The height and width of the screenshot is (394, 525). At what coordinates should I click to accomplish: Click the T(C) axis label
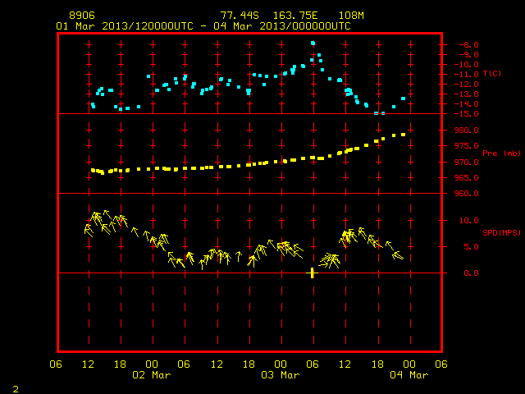(492, 73)
